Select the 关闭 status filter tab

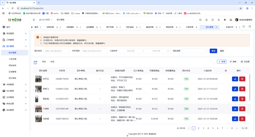coord(52,61)
